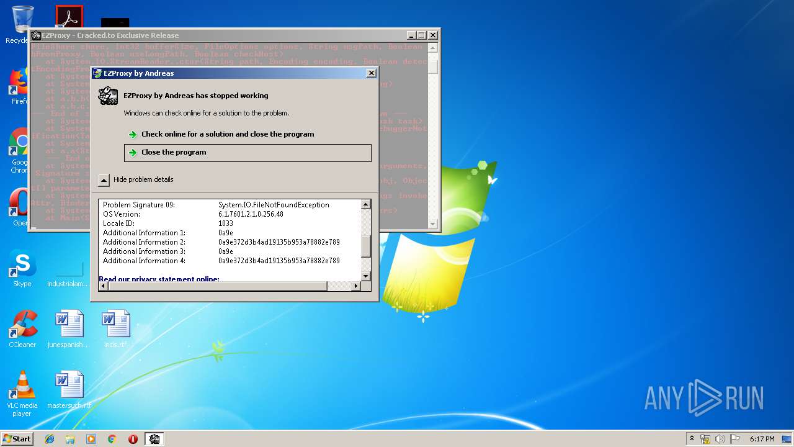Open Windows Media Player from the taskbar

91,439
